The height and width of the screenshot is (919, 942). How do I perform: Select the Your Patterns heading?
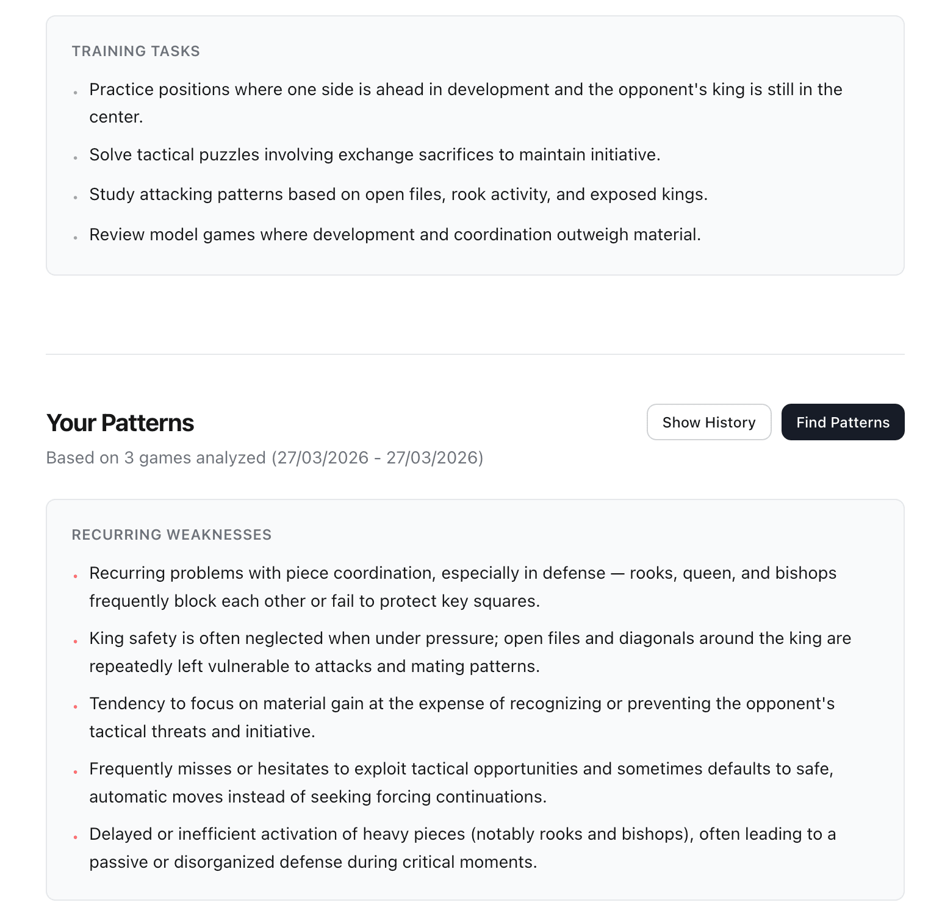tap(120, 423)
